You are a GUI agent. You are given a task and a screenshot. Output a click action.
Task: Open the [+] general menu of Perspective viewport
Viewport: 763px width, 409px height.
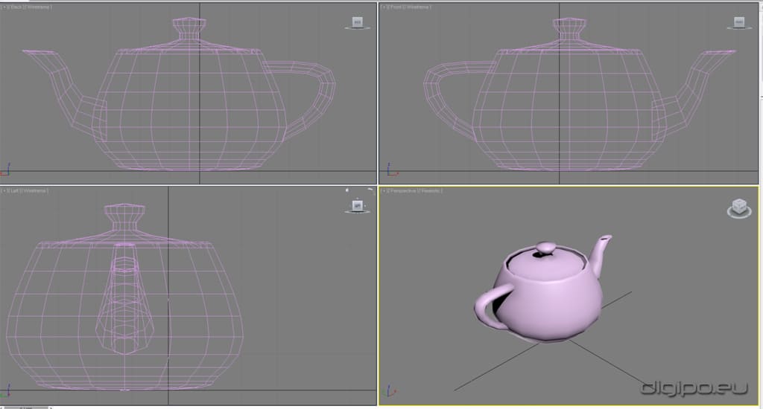(384, 191)
